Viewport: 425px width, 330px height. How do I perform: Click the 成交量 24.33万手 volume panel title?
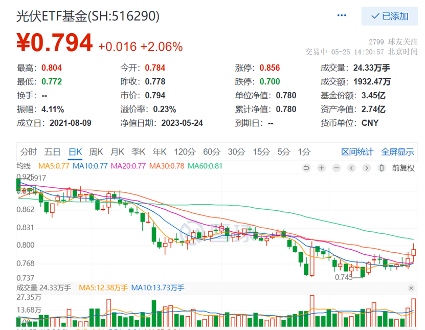point(43,288)
